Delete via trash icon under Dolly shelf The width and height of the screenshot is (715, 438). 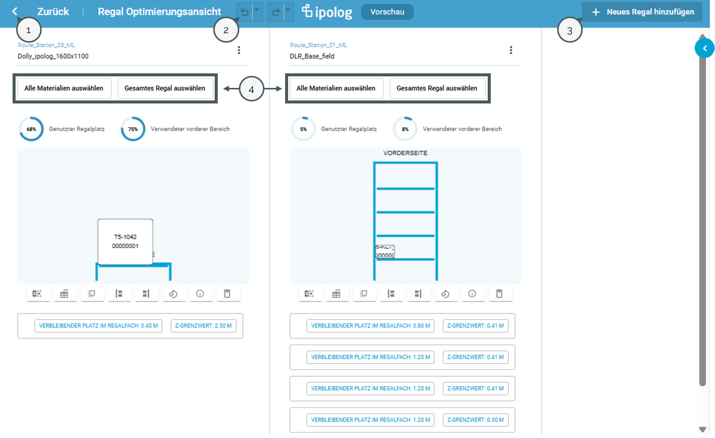pyautogui.click(x=227, y=294)
